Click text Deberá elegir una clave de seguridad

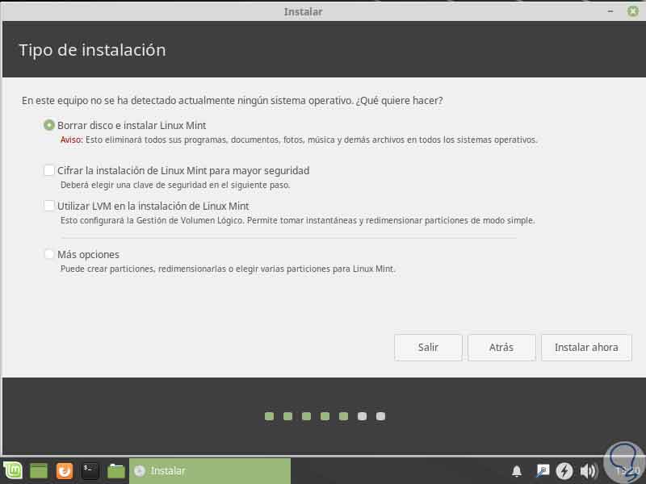coord(175,186)
